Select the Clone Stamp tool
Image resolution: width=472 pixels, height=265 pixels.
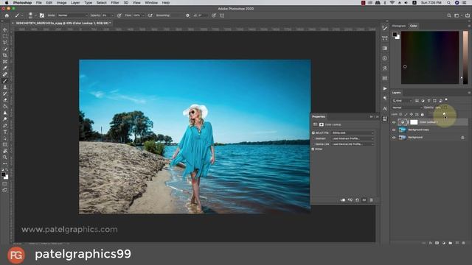click(5, 87)
